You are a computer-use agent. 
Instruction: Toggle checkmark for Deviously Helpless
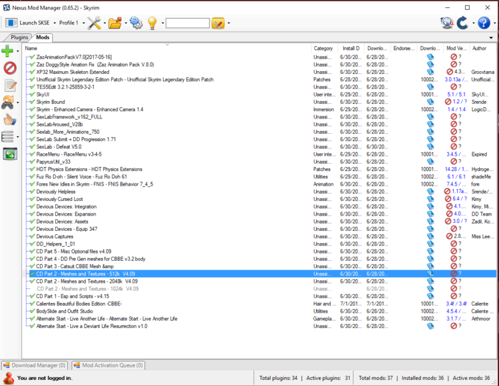(x=32, y=192)
